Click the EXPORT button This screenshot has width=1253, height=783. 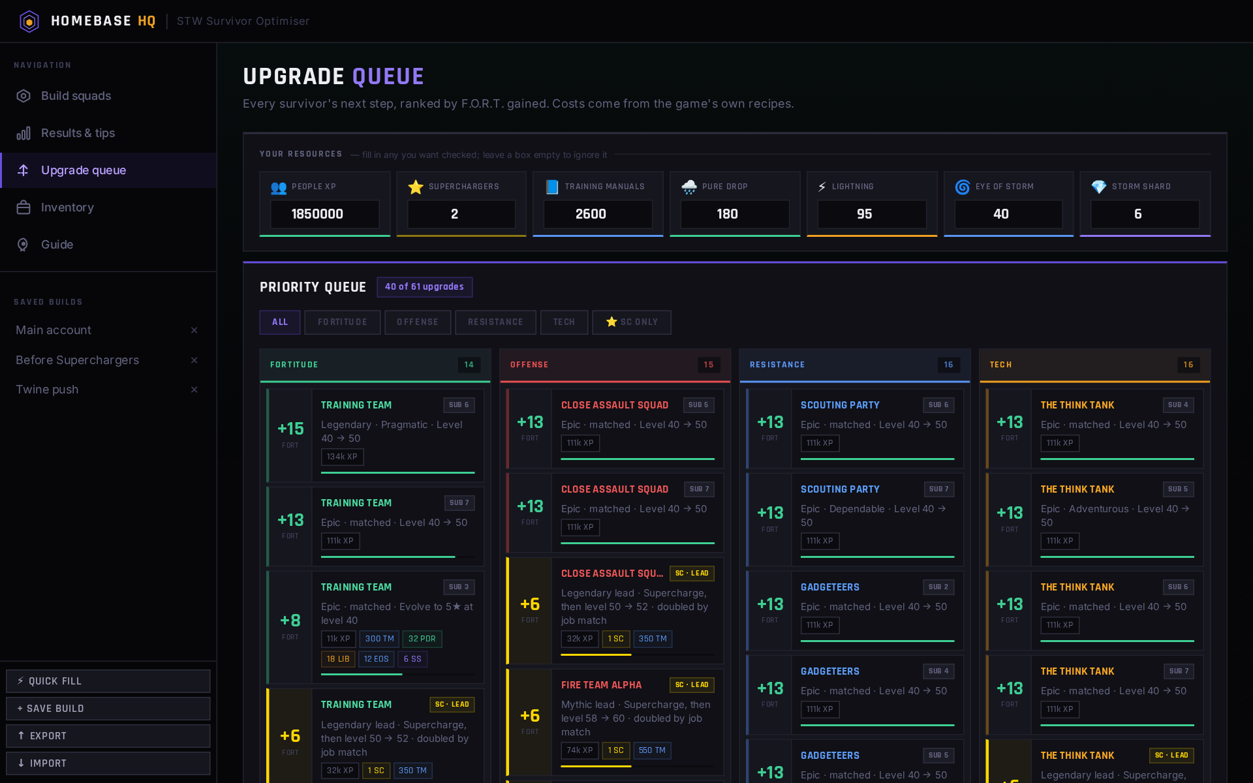pos(108,736)
